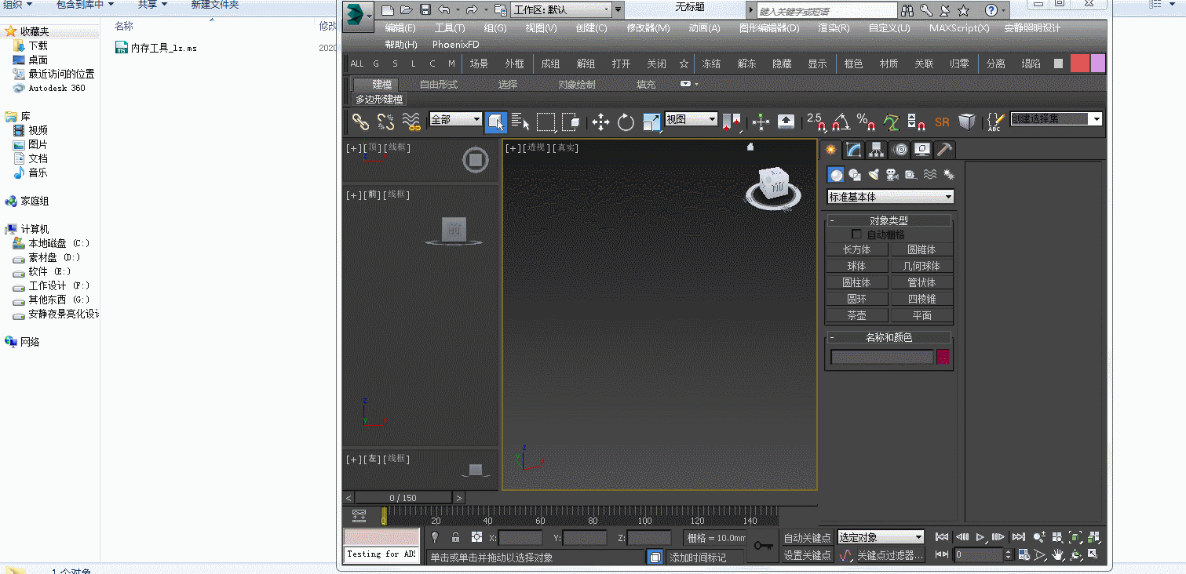Viewport: 1186px width, 574px height.
Task: Click the Angle Snap toggle icon
Action: point(841,122)
